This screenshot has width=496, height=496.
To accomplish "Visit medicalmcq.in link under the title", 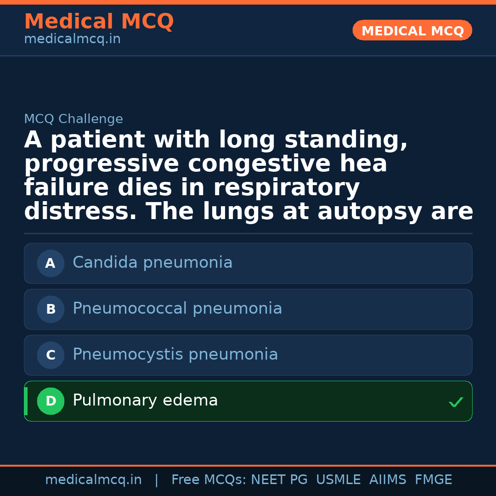I will (x=72, y=39).
